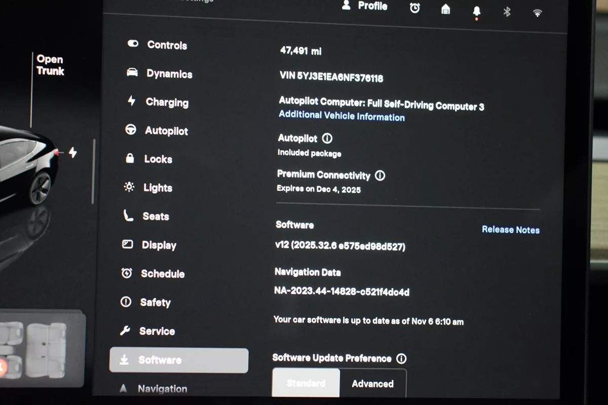Select Advanced update preference
Viewport: 608px width, 405px height.
[372, 384]
